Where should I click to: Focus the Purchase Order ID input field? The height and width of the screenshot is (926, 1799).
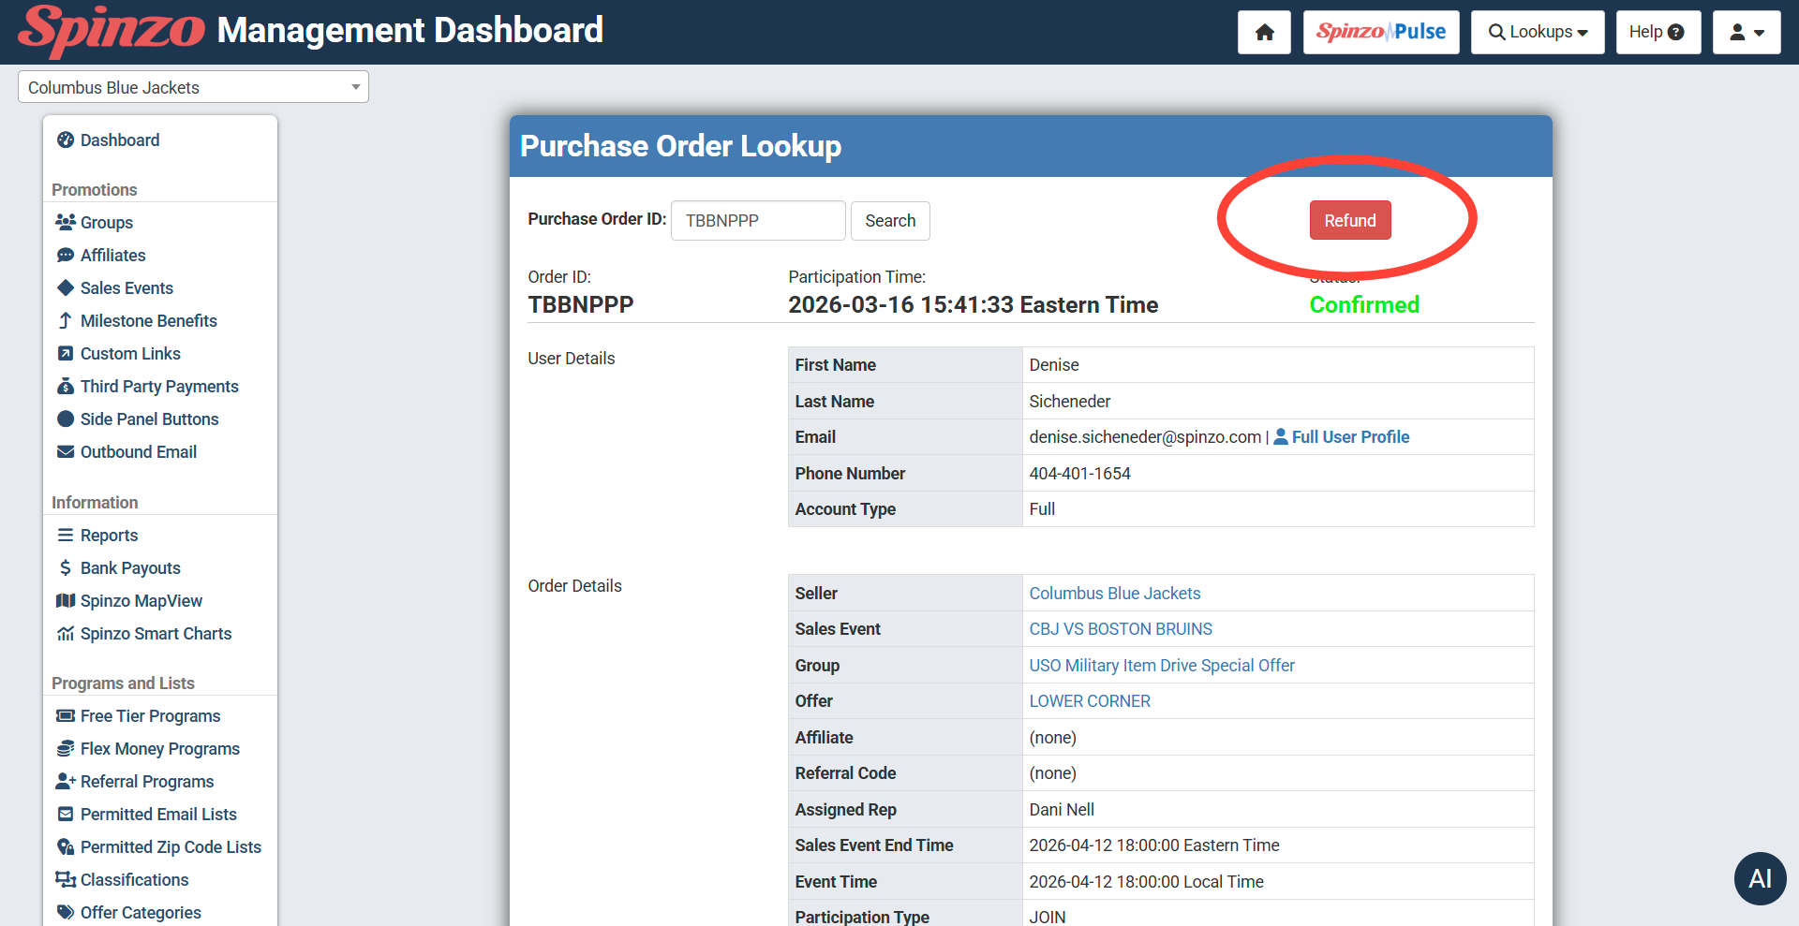click(757, 221)
